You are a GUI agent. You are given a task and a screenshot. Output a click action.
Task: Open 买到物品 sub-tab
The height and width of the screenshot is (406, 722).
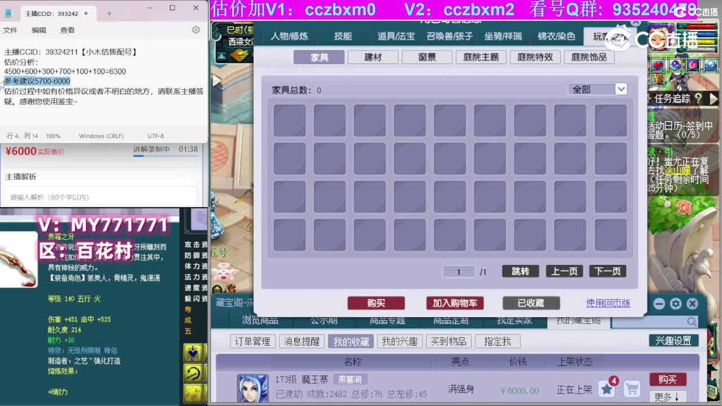[448, 342]
